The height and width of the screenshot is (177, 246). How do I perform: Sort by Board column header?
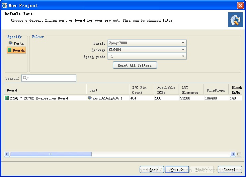pyautogui.click(x=46, y=90)
